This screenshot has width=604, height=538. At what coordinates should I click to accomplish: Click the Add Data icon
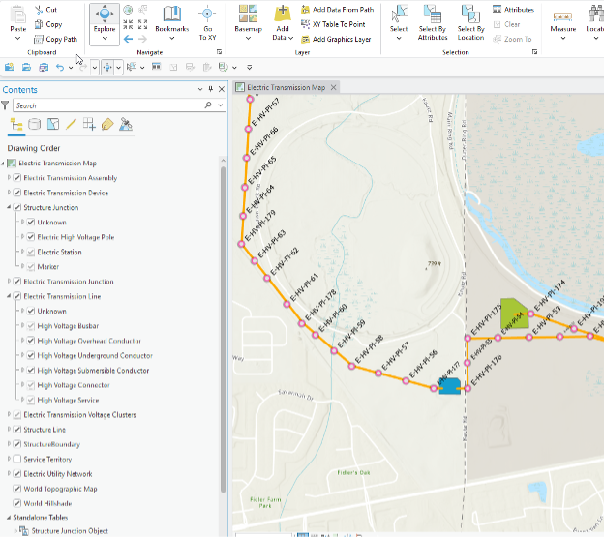[x=283, y=15]
